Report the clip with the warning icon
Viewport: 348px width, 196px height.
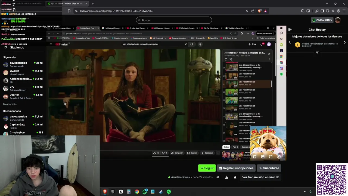tap(235, 177)
